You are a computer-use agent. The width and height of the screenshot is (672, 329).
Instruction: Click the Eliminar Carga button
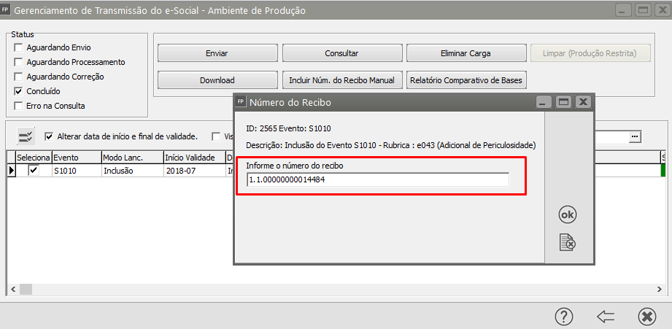[x=466, y=53]
